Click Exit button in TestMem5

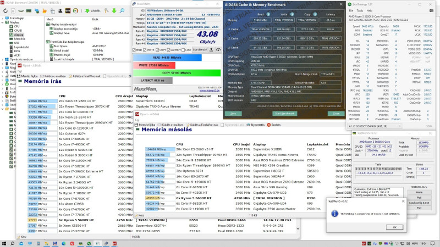pyautogui.click(x=419, y=208)
